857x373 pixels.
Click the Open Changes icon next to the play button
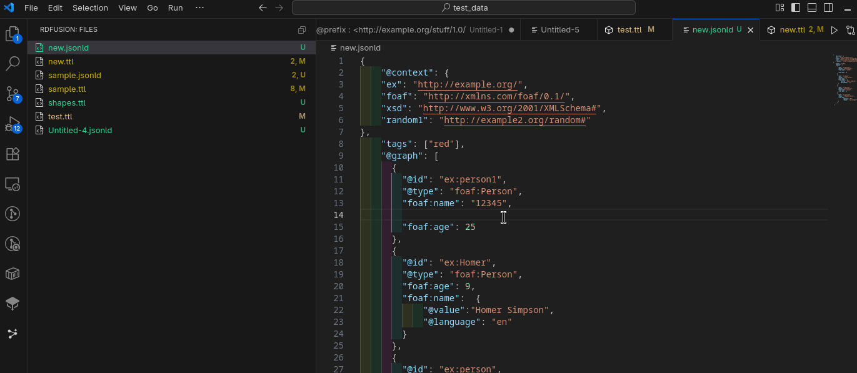[x=850, y=29]
